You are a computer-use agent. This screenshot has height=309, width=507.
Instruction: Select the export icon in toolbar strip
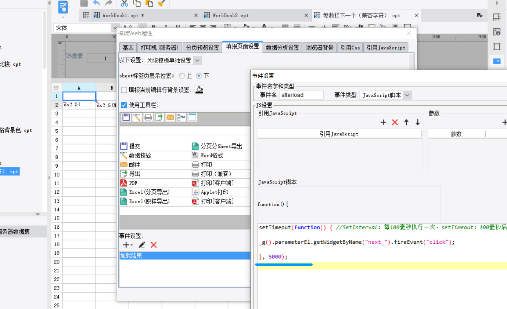159,117
